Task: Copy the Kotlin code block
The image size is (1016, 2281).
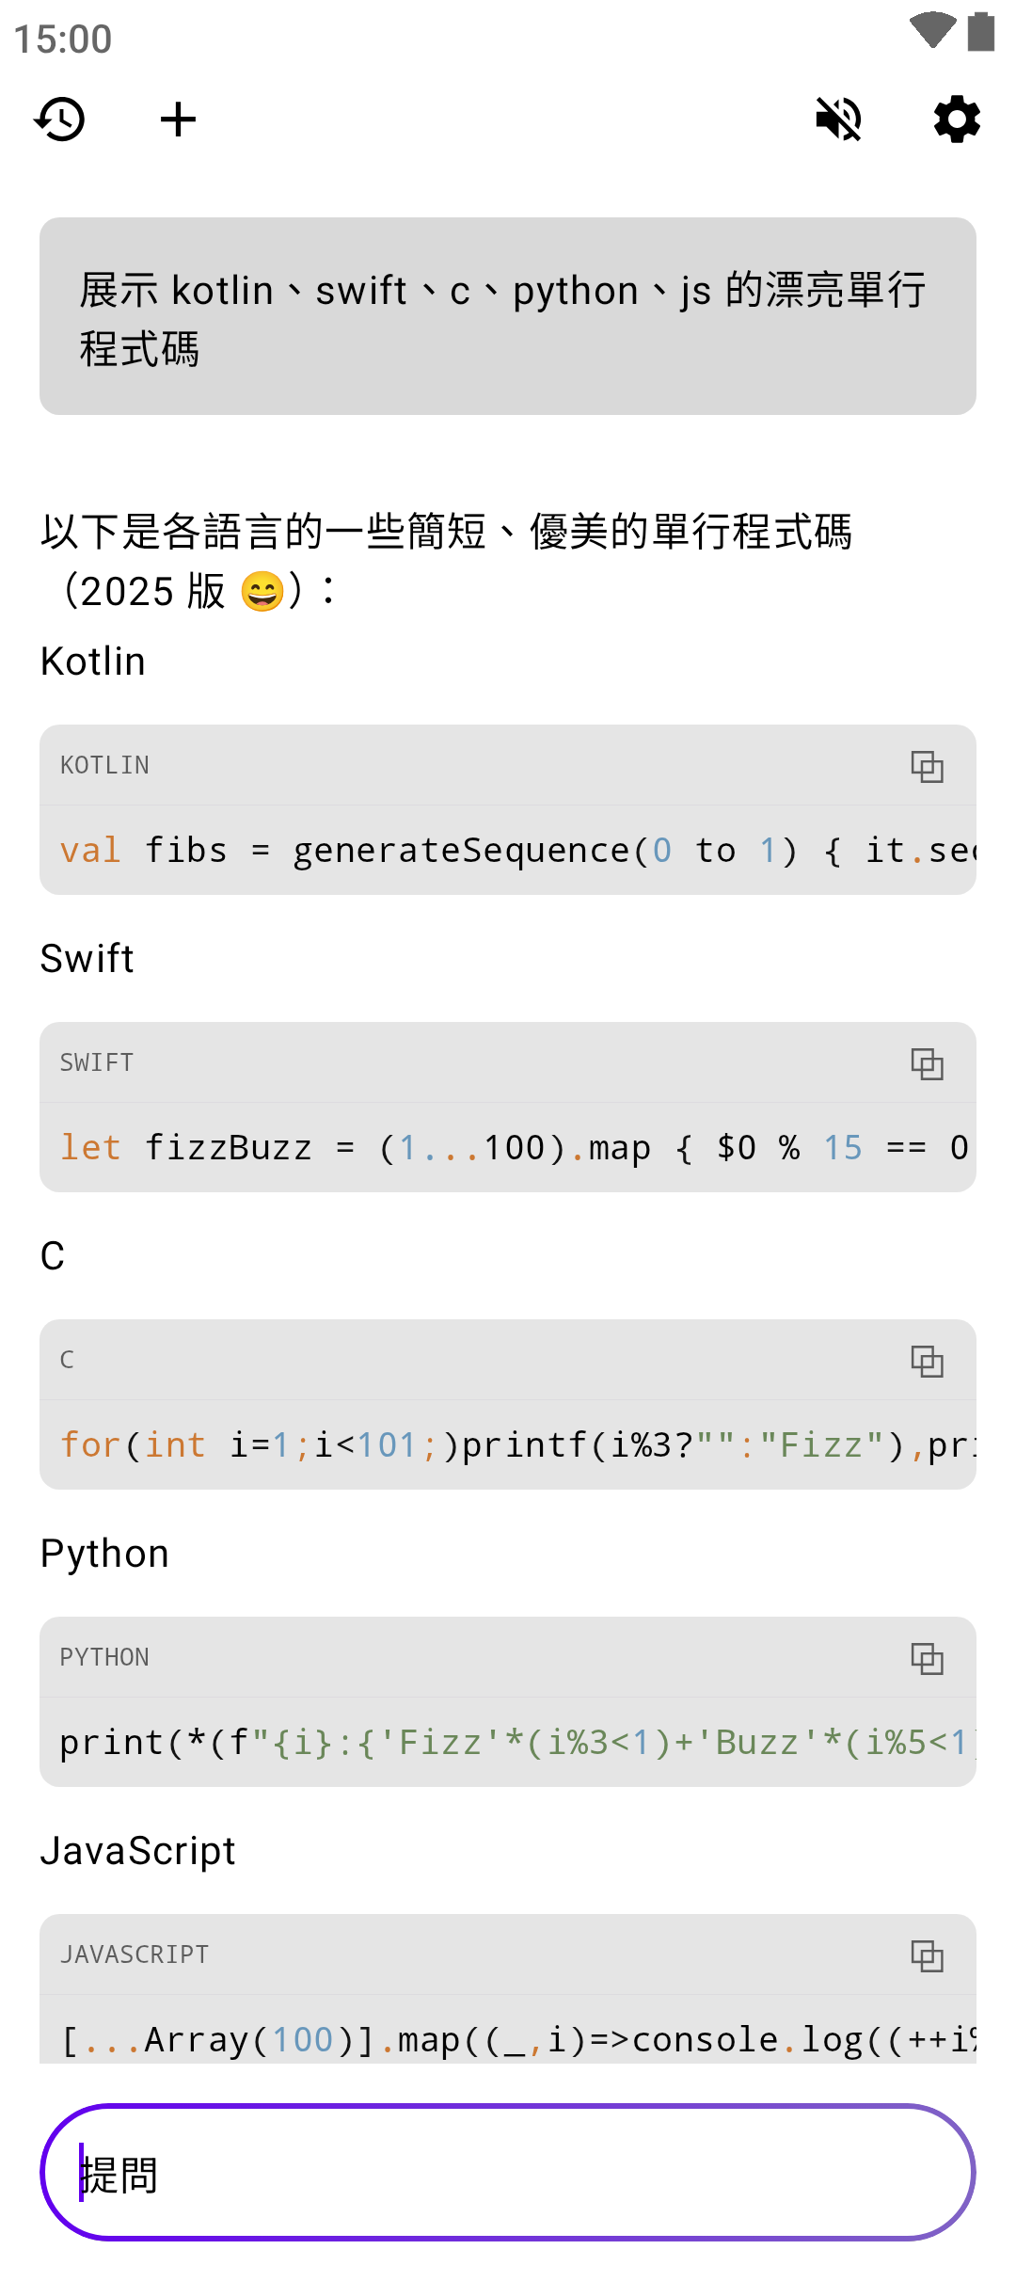Action: pos(927,766)
